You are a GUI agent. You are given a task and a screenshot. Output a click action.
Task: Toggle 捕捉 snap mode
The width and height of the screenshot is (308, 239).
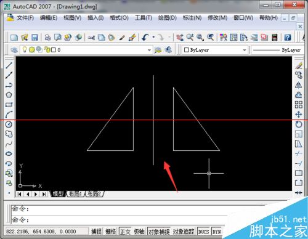[x=96, y=232]
